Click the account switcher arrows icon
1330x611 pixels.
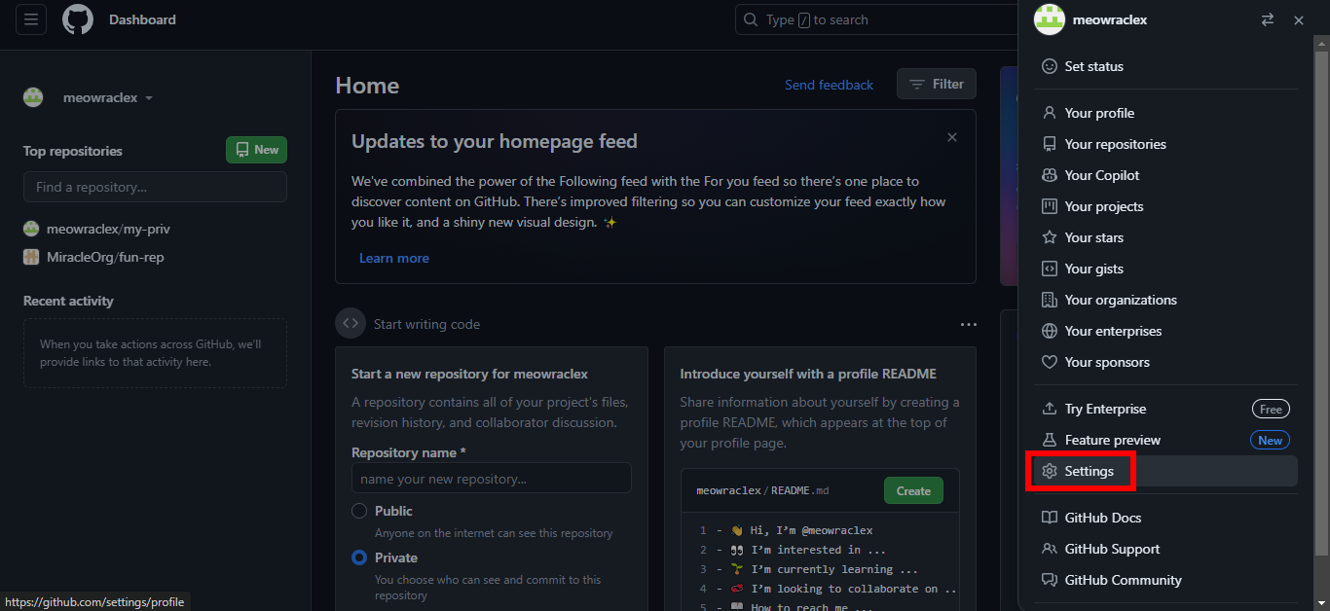click(x=1267, y=19)
